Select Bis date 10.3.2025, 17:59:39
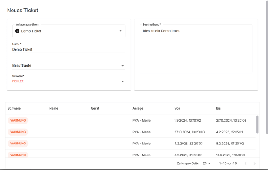 (230, 155)
